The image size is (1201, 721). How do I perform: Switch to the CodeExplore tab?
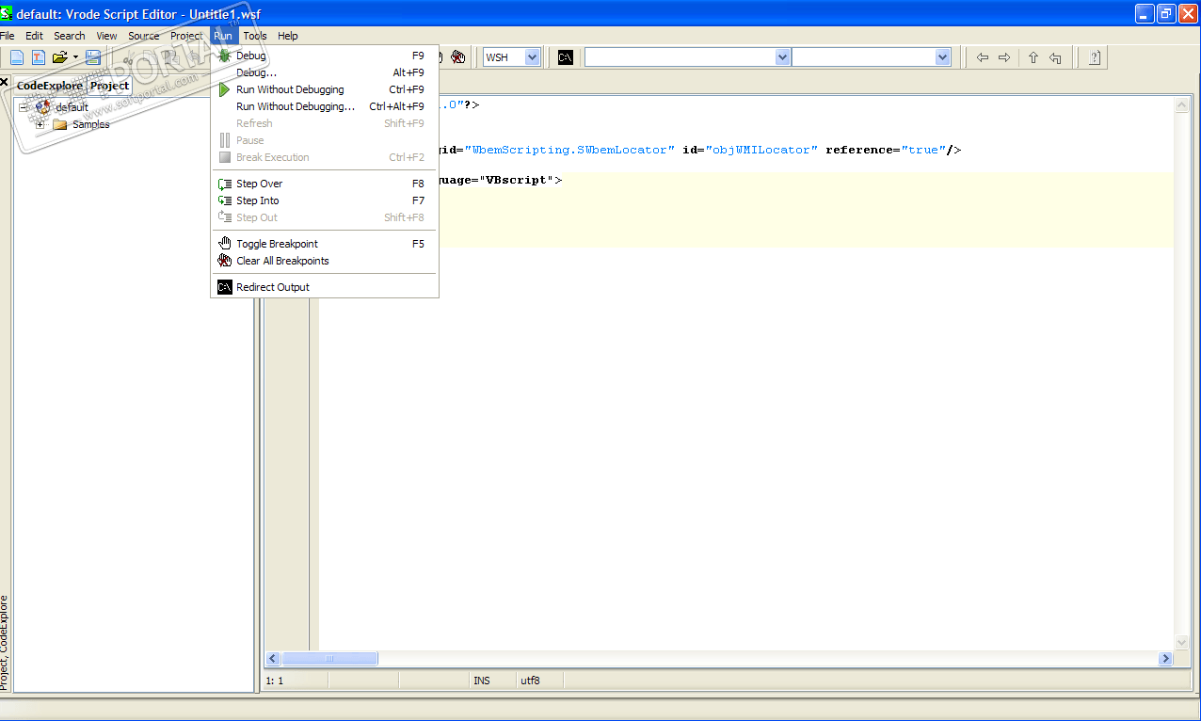tap(50, 86)
